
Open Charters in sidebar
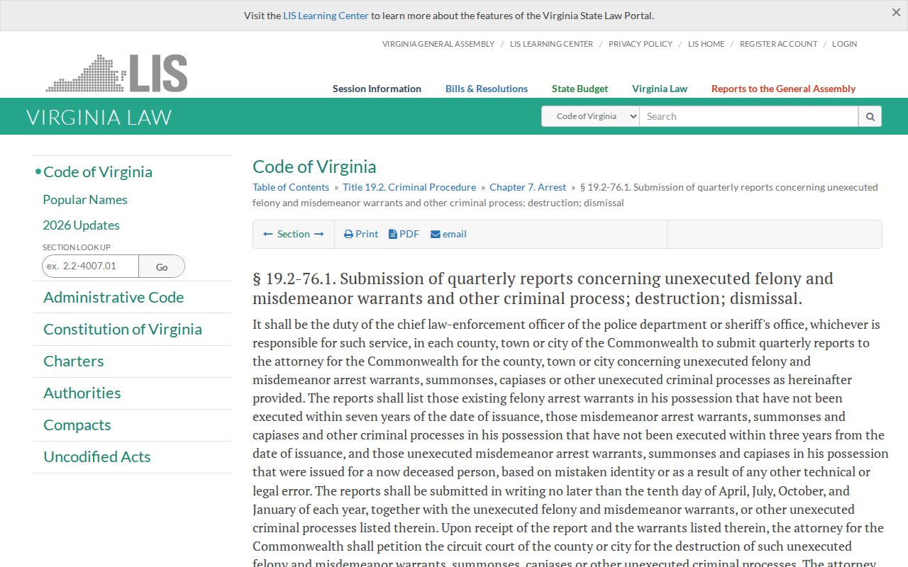[x=74, y=361]
